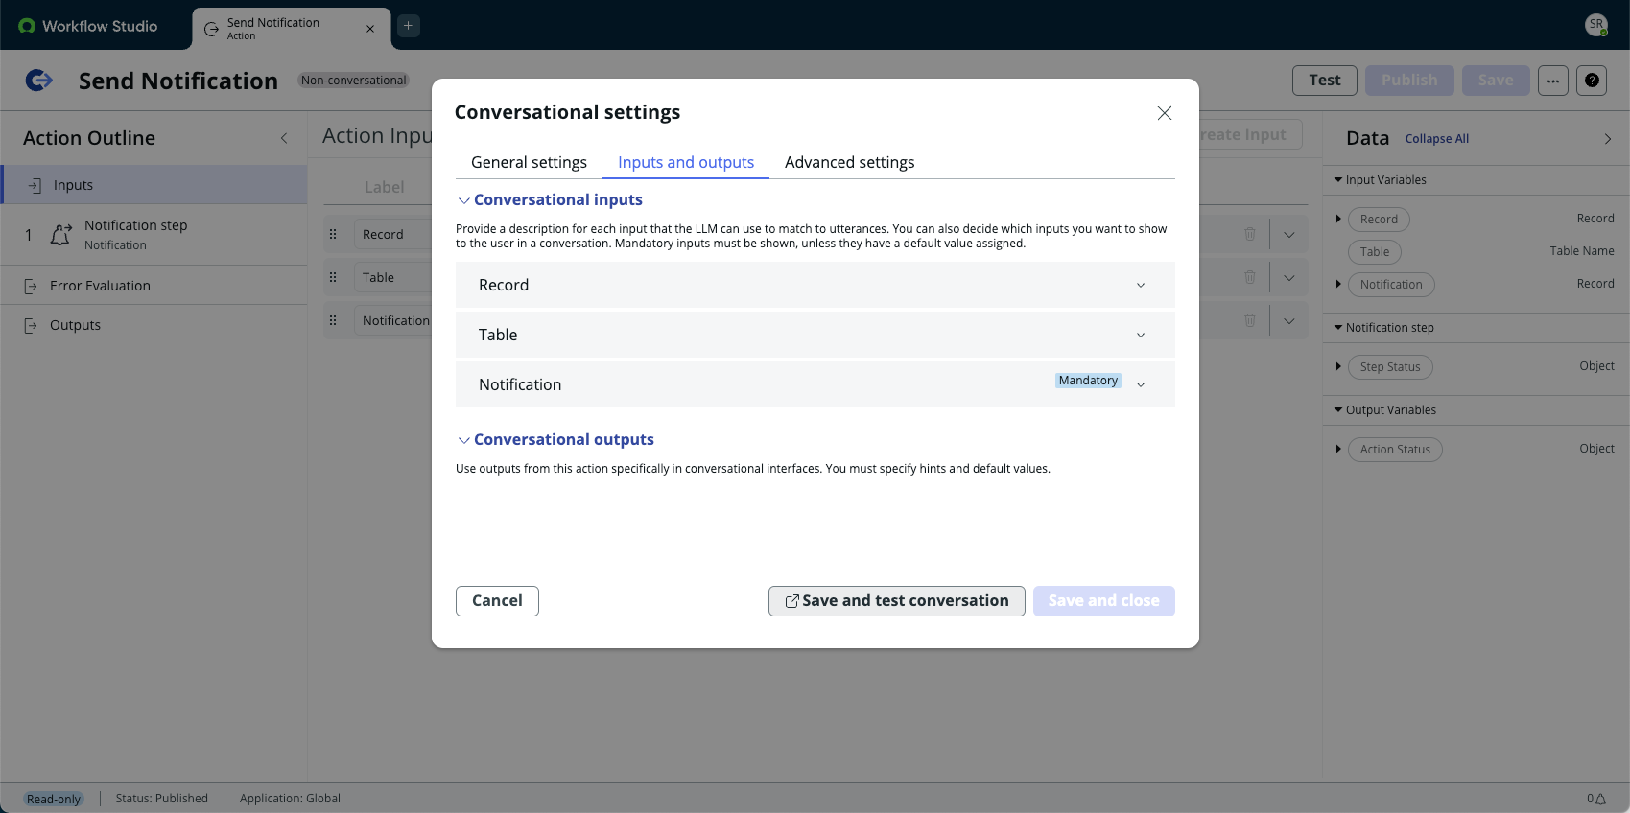Open the Advanced settings tab
Screen dimensions: 1630x813
(x=849, y=162)
